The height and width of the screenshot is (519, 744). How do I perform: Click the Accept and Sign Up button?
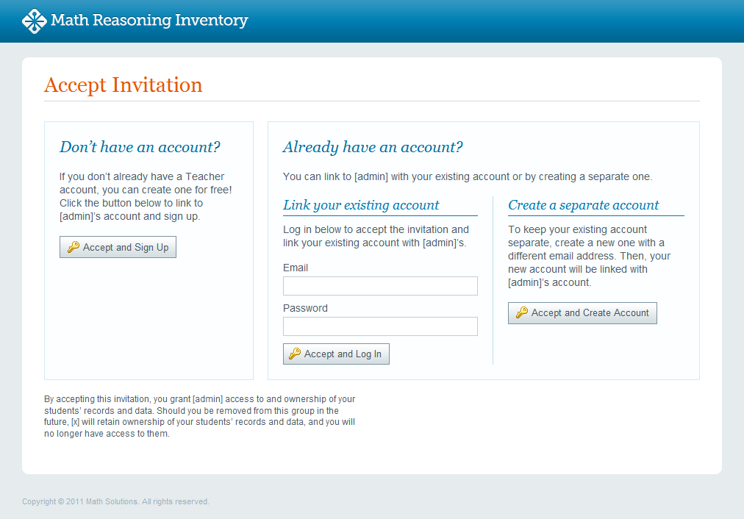(x=118, y=247)
